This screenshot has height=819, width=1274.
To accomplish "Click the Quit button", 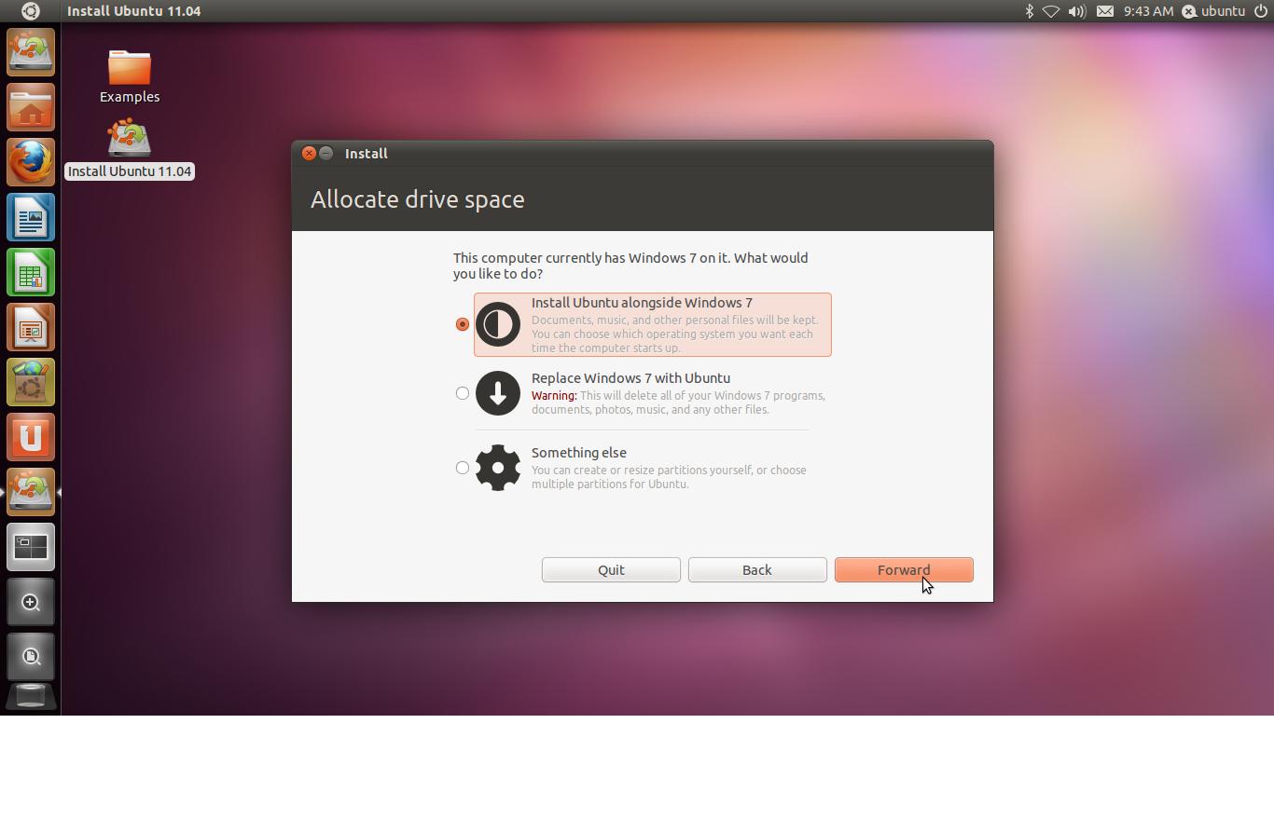I will tap(611, 570).
